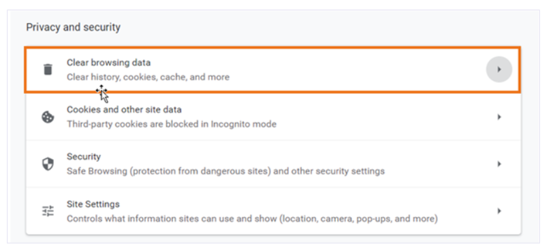Click empty space in the orange-highlighted row
This screenshot has height=251, width=553.
[353, 69]
